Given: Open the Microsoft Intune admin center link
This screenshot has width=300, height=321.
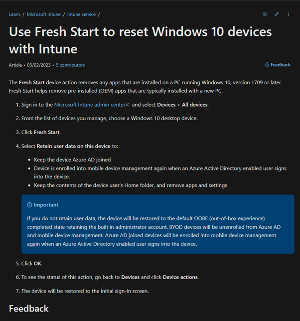Looking at the screenshot, I should point(90,105).
